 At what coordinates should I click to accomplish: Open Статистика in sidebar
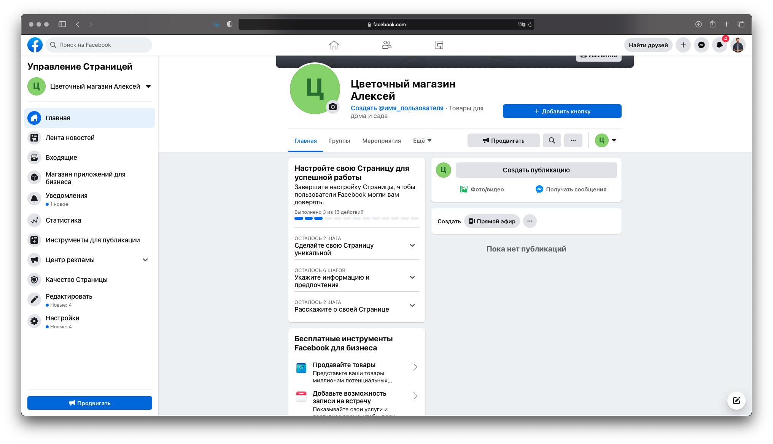(90, 220)
